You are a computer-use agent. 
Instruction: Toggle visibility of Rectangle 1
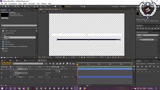[1, 73]
